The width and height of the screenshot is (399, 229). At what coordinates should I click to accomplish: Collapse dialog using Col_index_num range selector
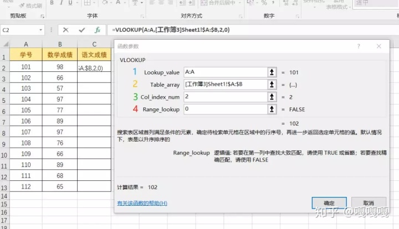pyautogui.click(x=272, y=96)
